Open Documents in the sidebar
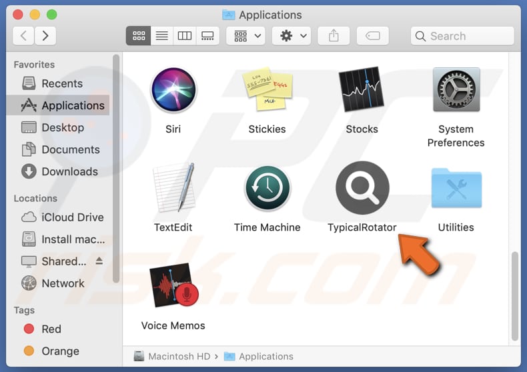Viewport: 527px width, 372px height. pyautogui.click(x=58, y=149)
